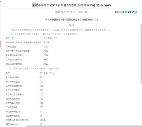This screenshot has height=127, width=142.
Task: Click the 9473 amount value
Action: click(46, 60)
